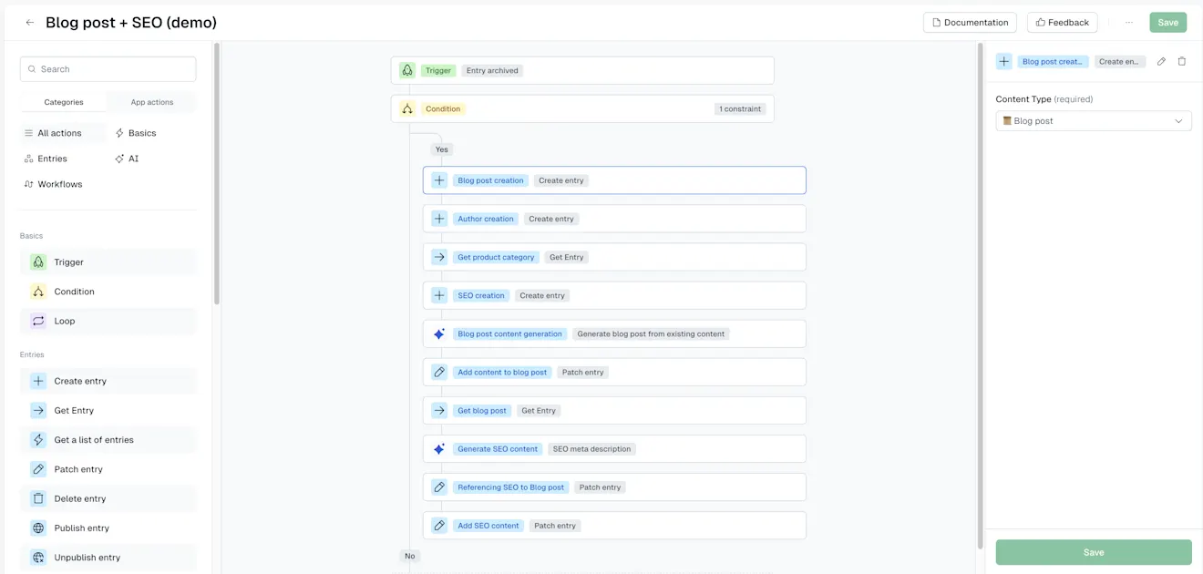
Task: Click the Feedback button
Action: tap(1062, 21)
